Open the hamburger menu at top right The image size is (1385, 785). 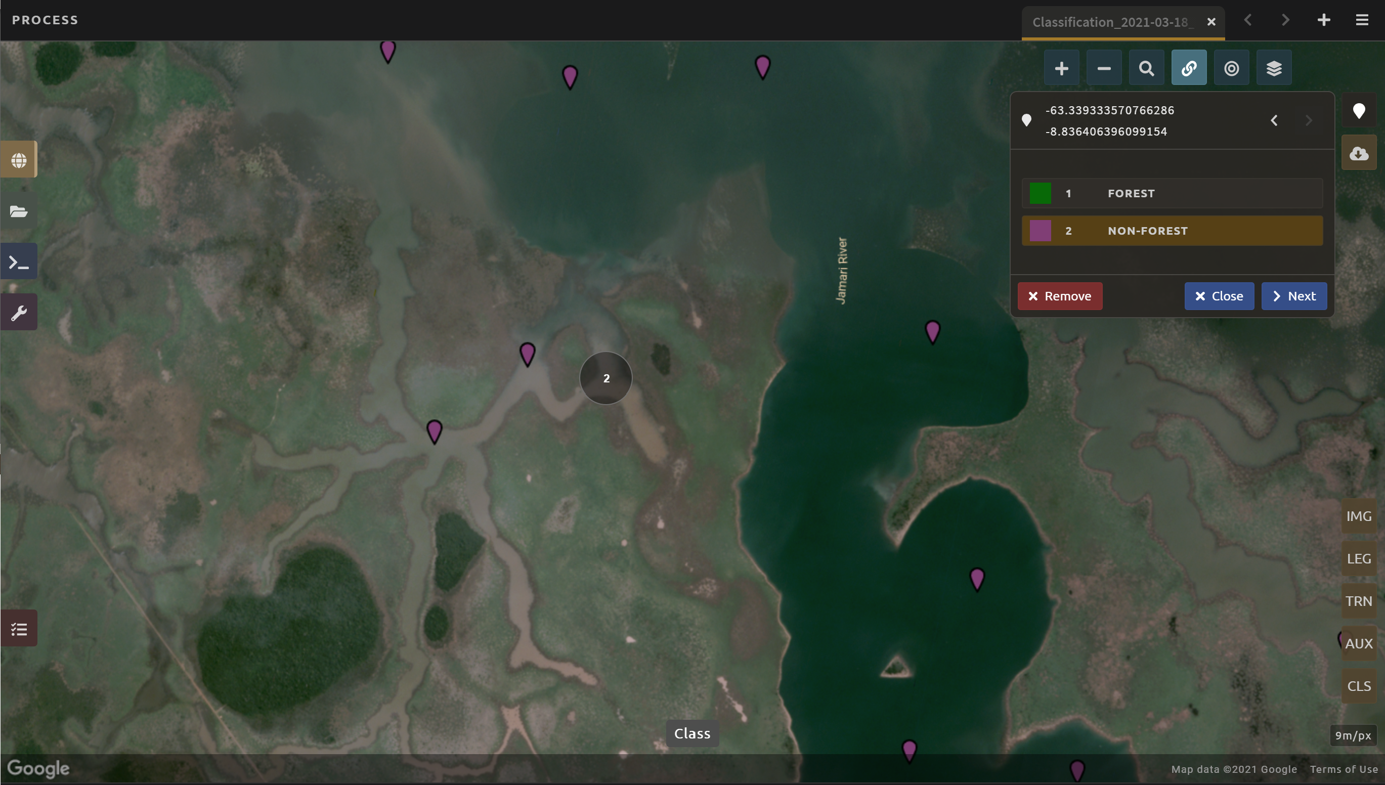1362,20
